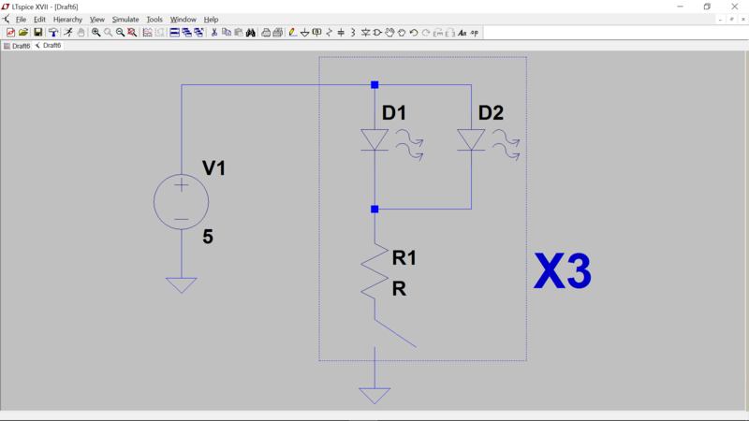Select the Inductor toolbar icon

(353, 33)
